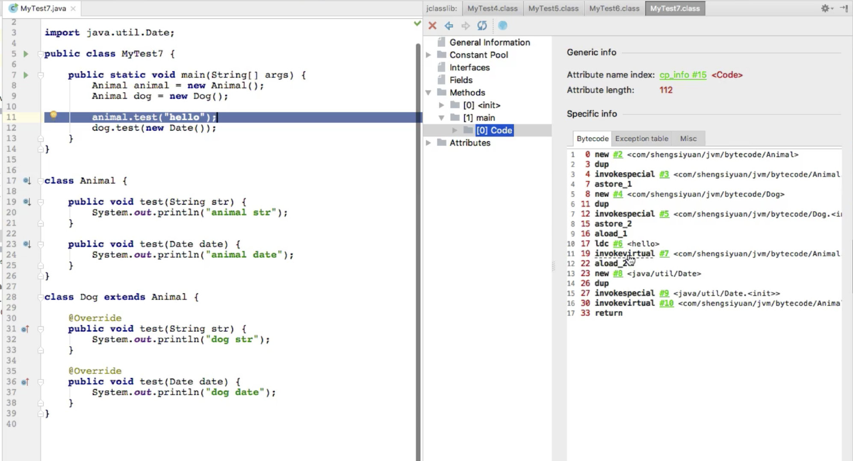Viewport: 853px width, 461px height.
Task: Click line 12 dog.test(new Date()) code
Action: click(154, 128)
